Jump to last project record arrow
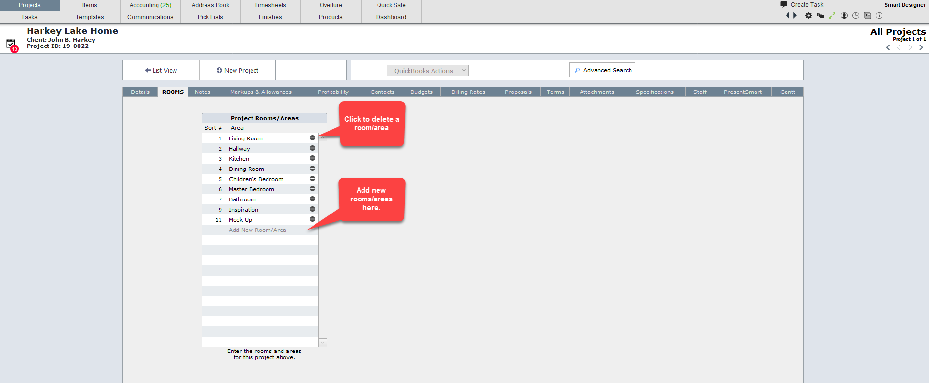Viewport: 929px width, 383px height. coord(921,47)
